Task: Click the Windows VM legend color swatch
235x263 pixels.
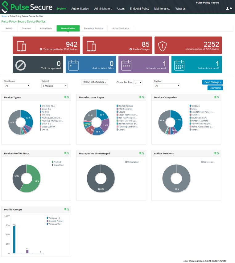Action: [47, 224]
